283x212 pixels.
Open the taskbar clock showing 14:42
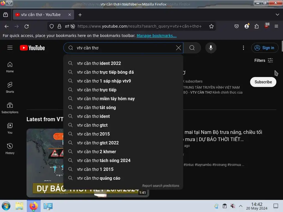click(x=257, y=206)
